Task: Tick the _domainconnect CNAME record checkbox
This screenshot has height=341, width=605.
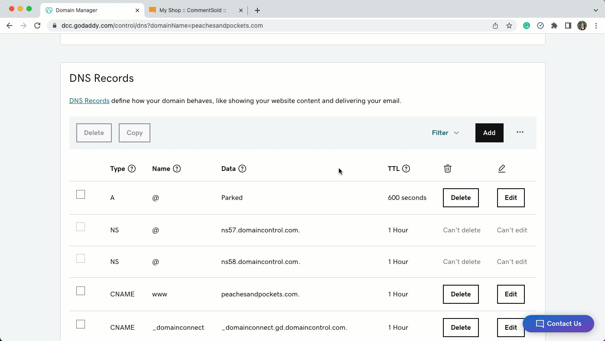Action: 81,324
